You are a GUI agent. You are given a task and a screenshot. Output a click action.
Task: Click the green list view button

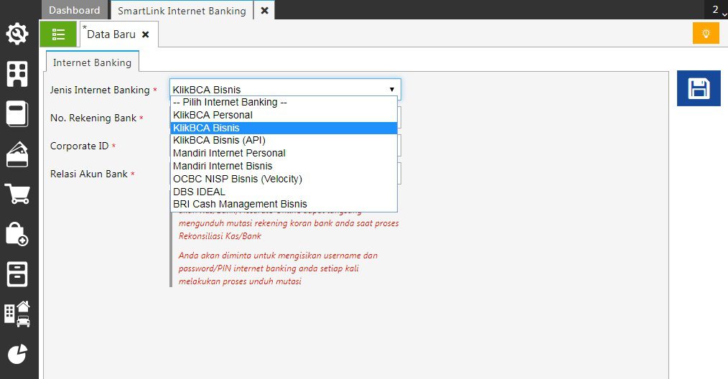tap(58, 34)
